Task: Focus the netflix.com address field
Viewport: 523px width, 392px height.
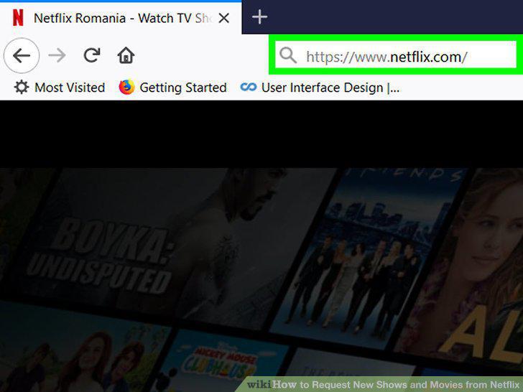Action: click(396, 55)
